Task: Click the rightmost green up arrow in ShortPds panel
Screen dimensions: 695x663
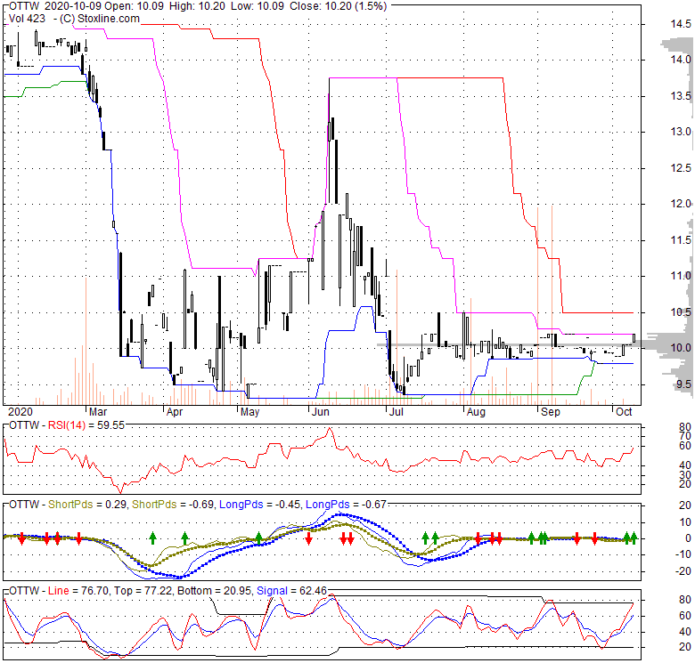Action: coord(634,538)
